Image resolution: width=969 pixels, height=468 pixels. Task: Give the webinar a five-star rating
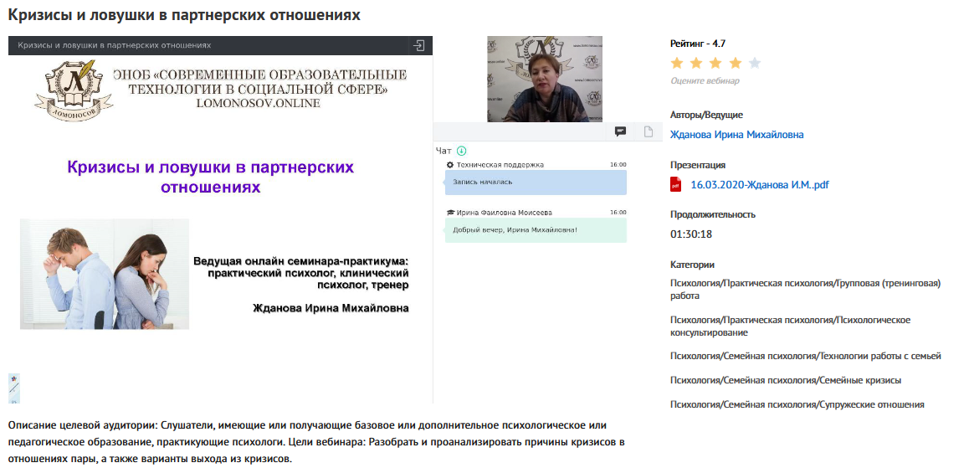755,63
